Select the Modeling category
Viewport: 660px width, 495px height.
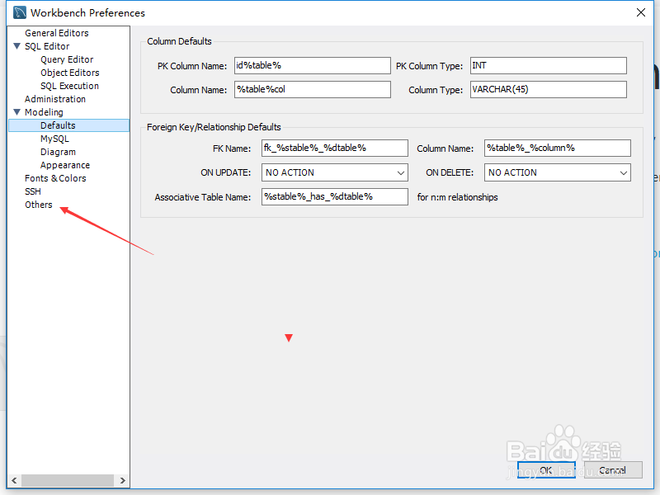44,112
